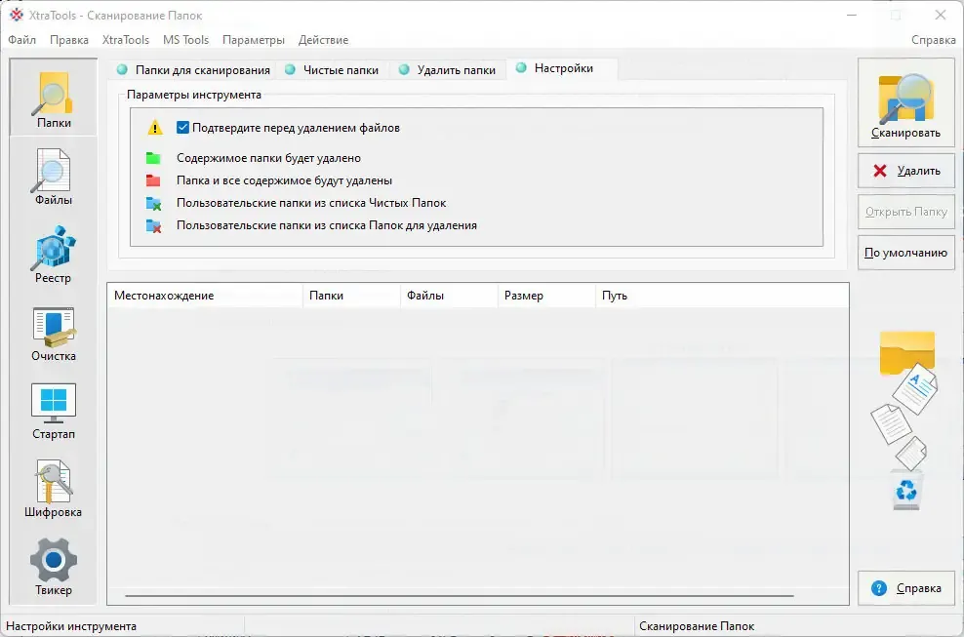Screen dimensions: 964x637
Task: Sort by Папки column header
Action: [351, 296]
